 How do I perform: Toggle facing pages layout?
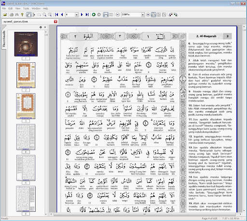coord(111,14)
